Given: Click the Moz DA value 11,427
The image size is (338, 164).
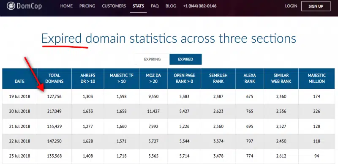Looking at the screenshot, I should pos(153,111).
